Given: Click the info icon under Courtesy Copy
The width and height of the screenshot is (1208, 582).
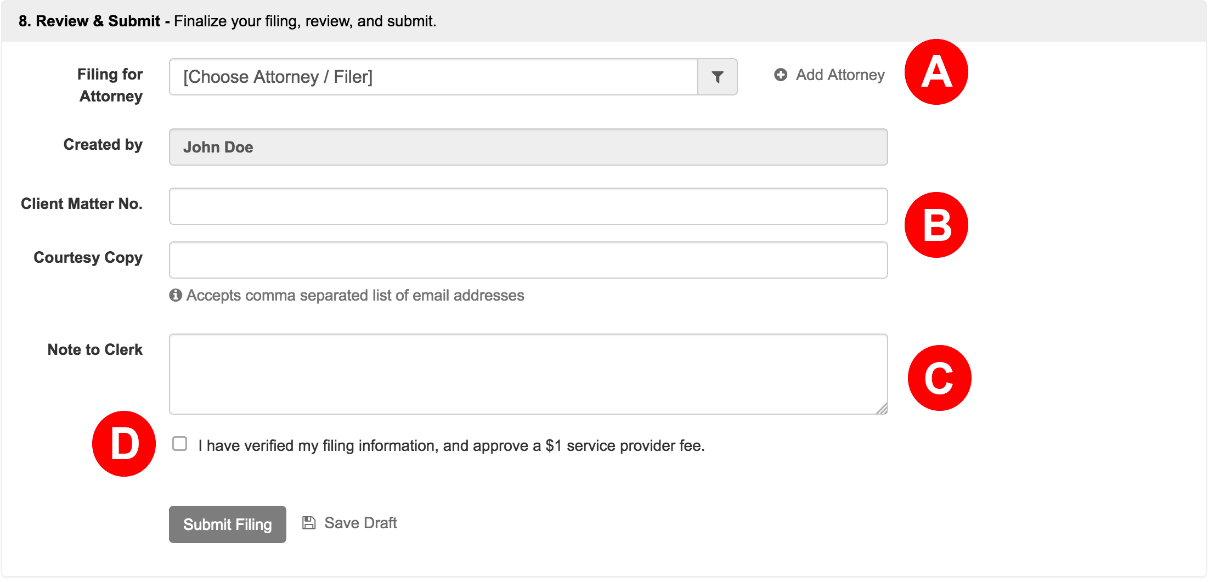Looking at the screenshot, I should tap(176, 295).
